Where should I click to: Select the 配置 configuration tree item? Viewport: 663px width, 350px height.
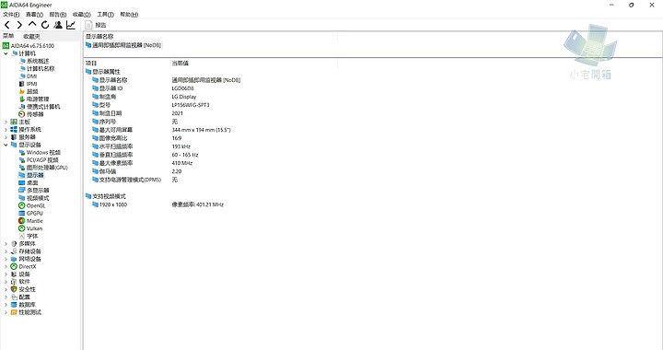[x=24, y=297]
